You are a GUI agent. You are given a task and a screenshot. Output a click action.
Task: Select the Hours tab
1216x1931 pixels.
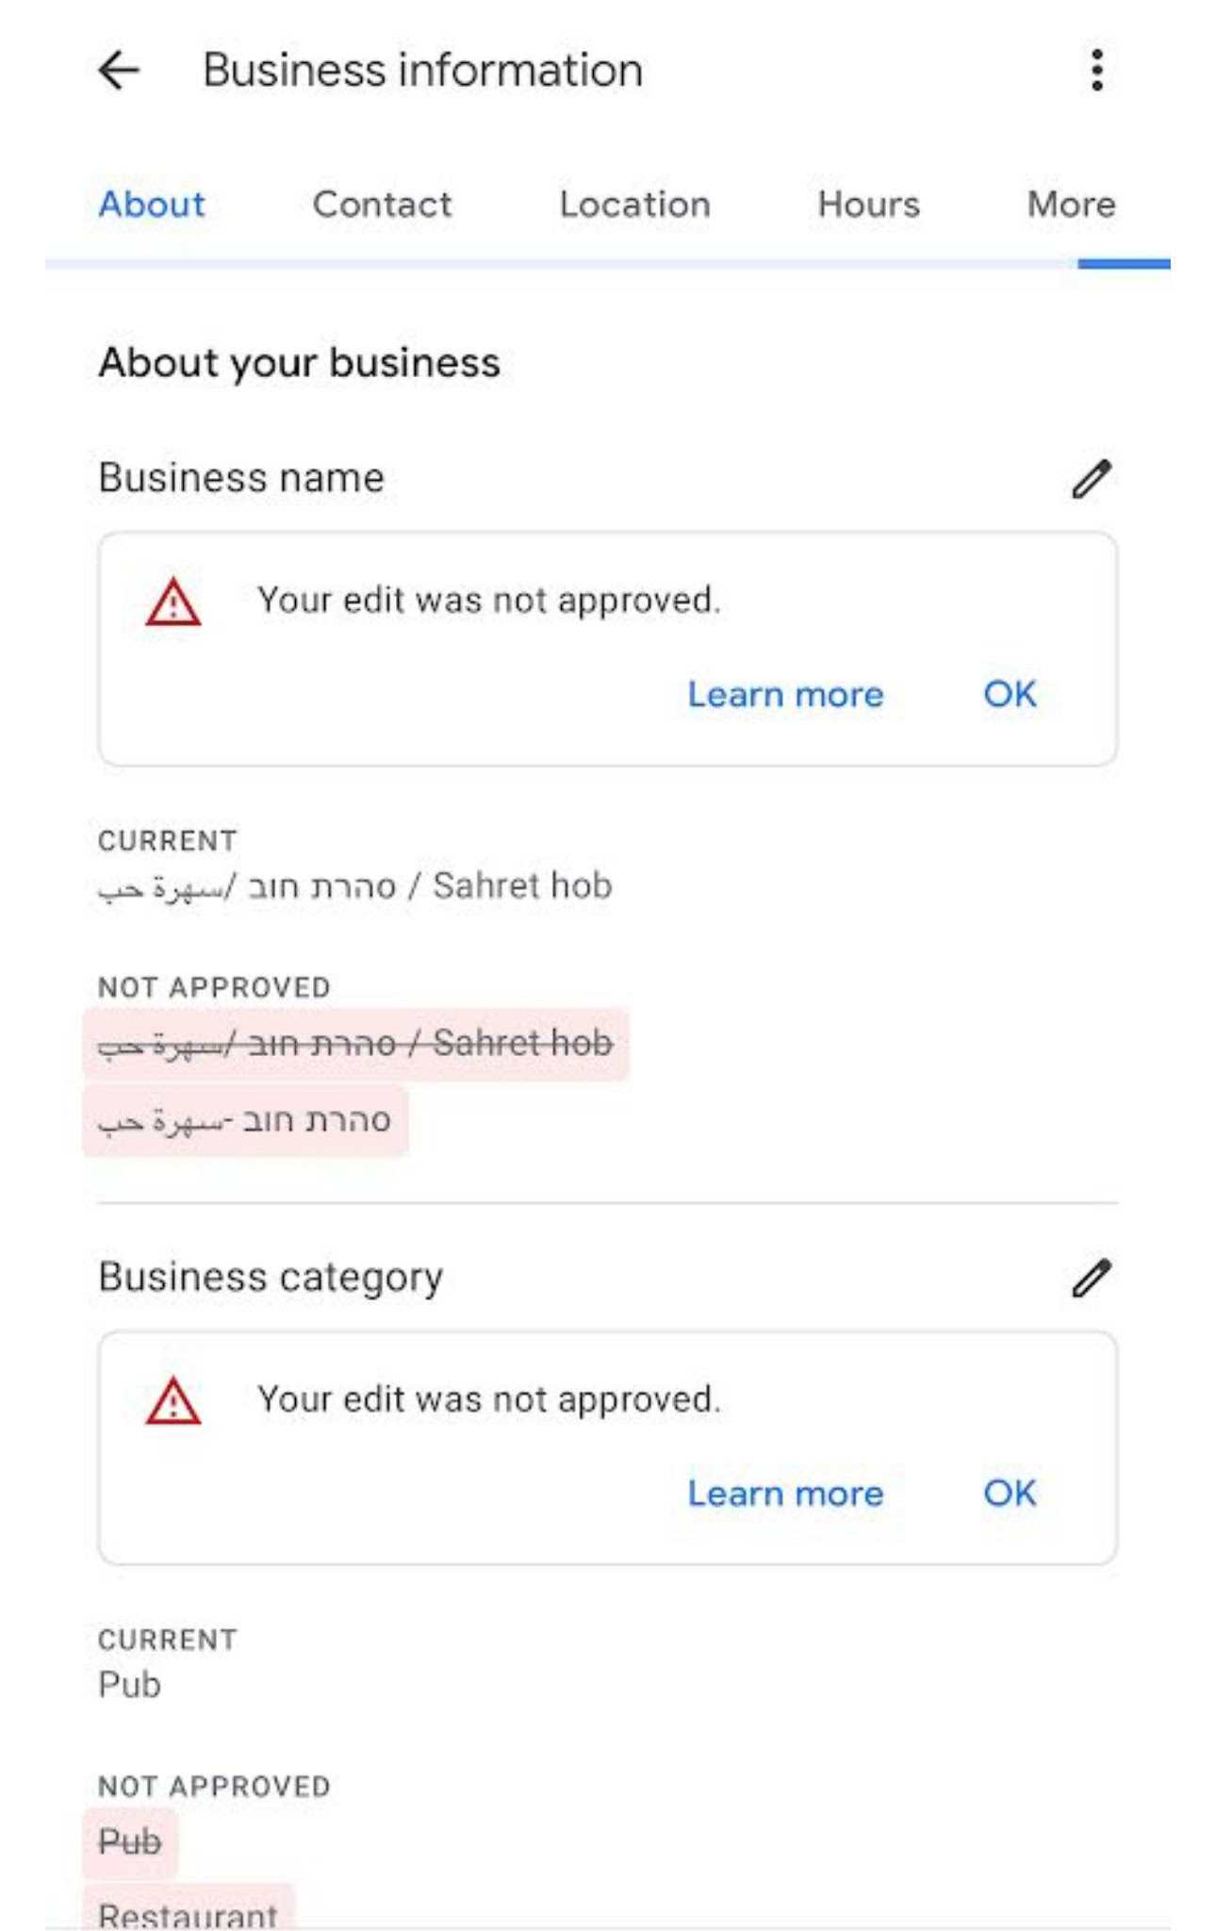(868, 205)
